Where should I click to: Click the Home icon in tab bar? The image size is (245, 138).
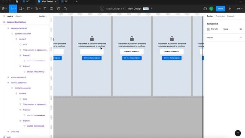17,2
